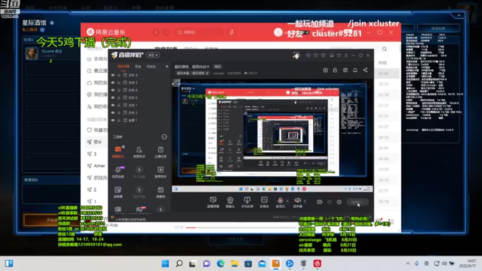Open 主播任务 tool in toolbox

[160, 152]
